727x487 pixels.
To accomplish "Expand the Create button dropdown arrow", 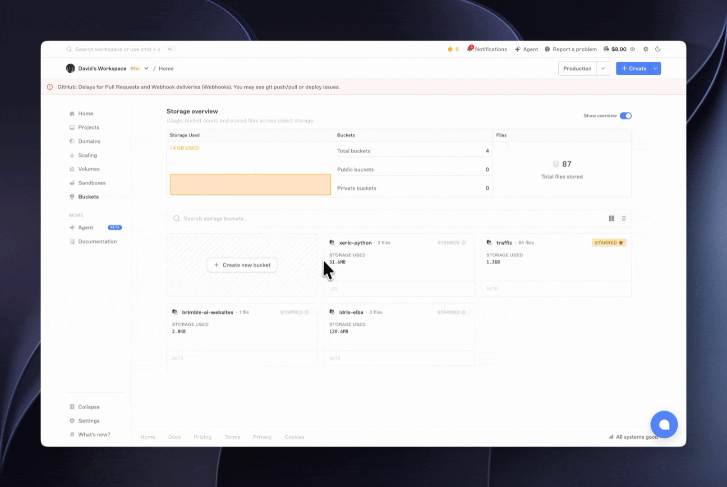I will pyautogui.click(x=655, y=69).
